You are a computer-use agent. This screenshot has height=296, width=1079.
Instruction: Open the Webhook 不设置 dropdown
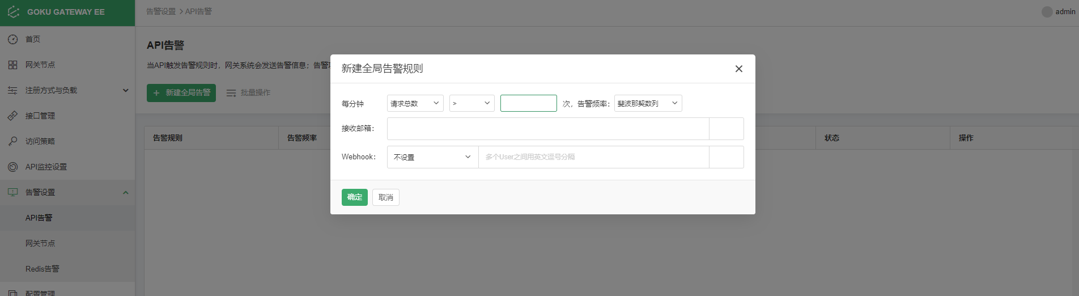point(432,157)
